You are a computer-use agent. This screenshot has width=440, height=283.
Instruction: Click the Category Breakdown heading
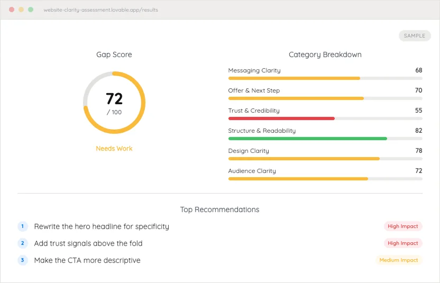tap(325, 54)
